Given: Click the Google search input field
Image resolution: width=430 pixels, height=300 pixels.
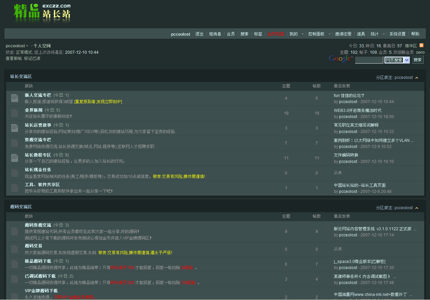Looking at the screenshot, I should (369, 60).
